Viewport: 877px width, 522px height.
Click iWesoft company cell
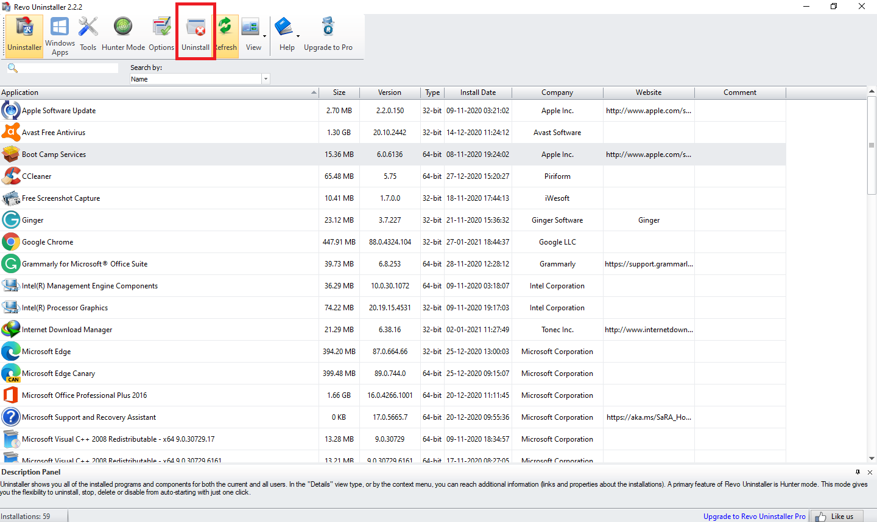point(557,198)
